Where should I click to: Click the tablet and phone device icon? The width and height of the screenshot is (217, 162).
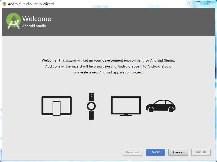point(57,106)
